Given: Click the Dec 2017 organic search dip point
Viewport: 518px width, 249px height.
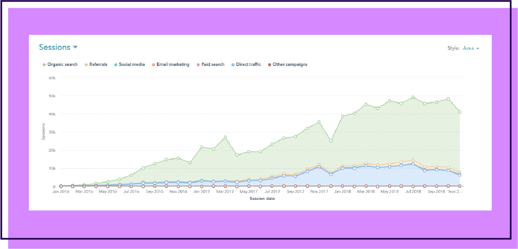Looking at the screenshot, I should pyautogui.click(x=331, y=141).
